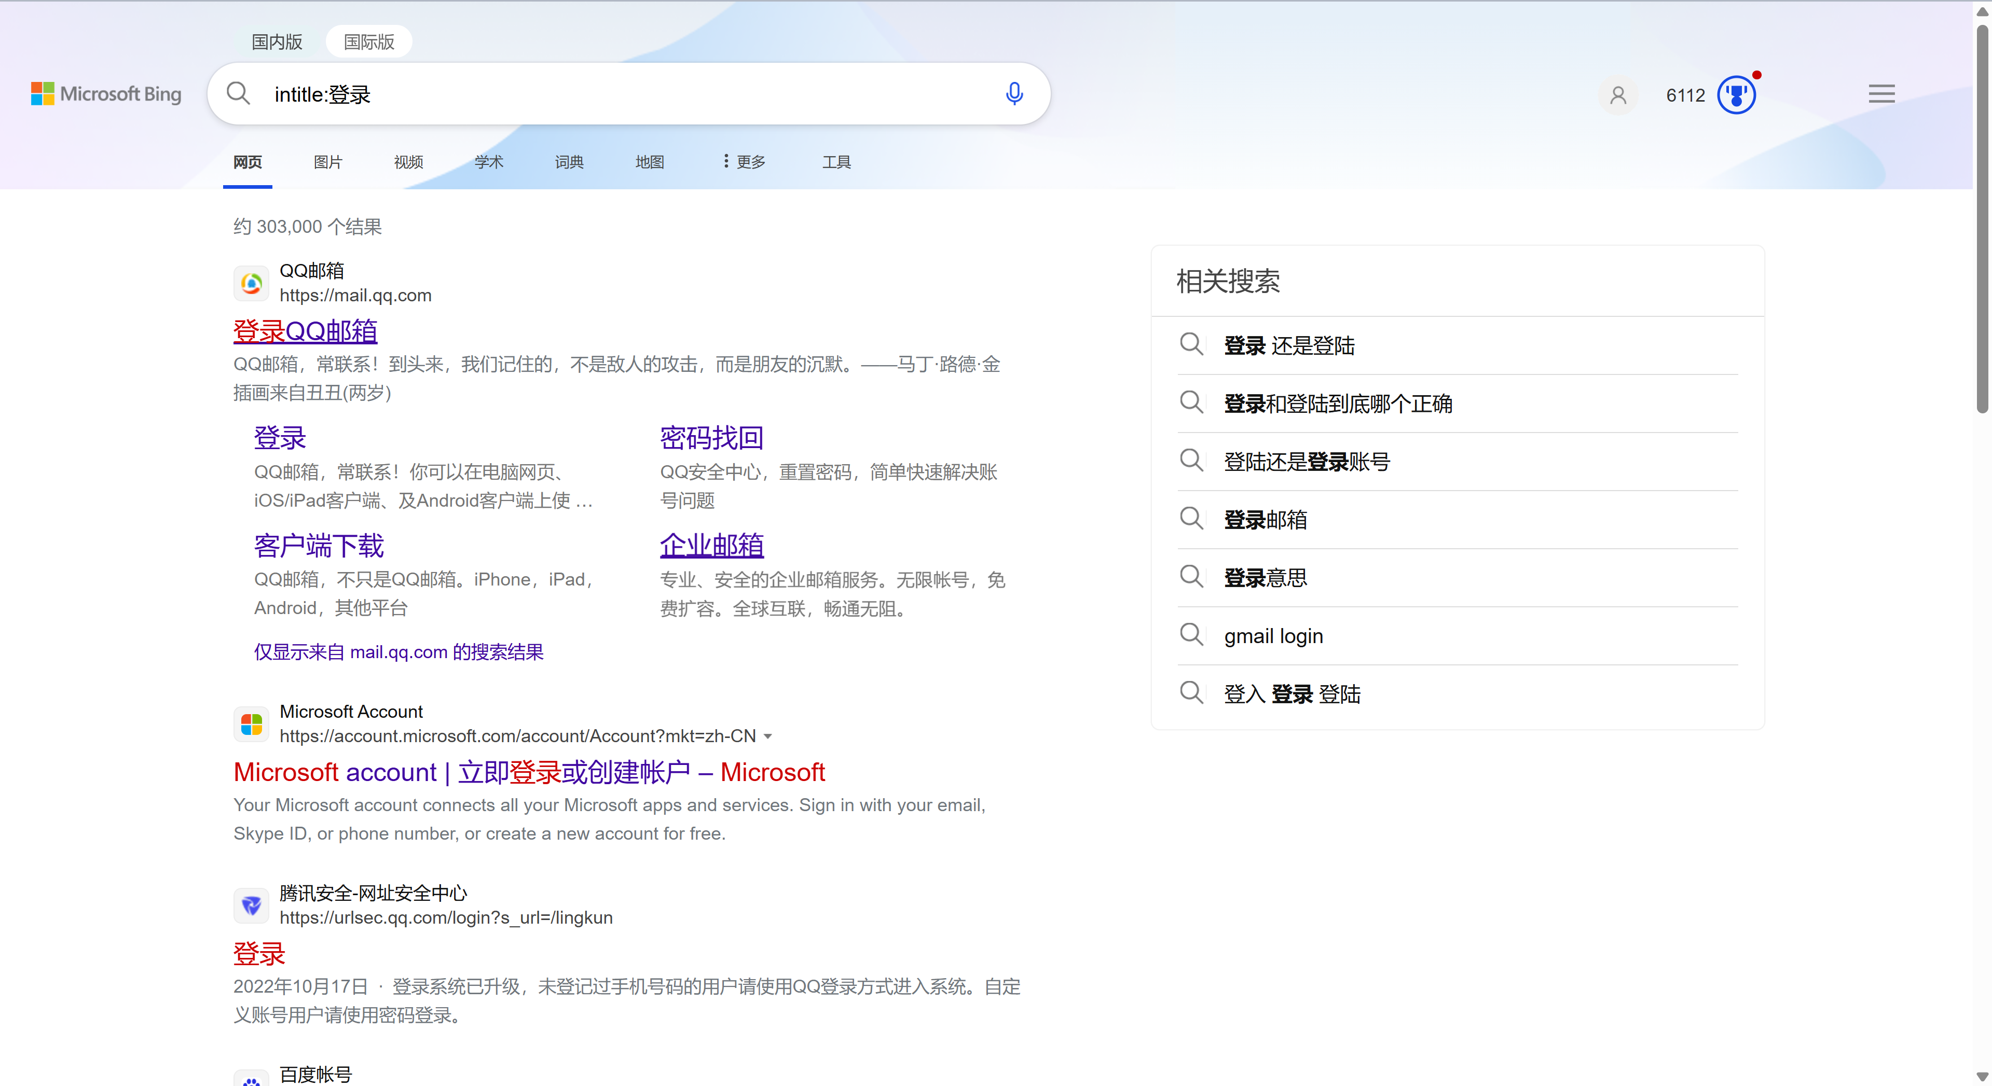Click the Microsoft Bing logo
The height and width of the screenshot is (1086, 1992).
(x=107, y=93)
